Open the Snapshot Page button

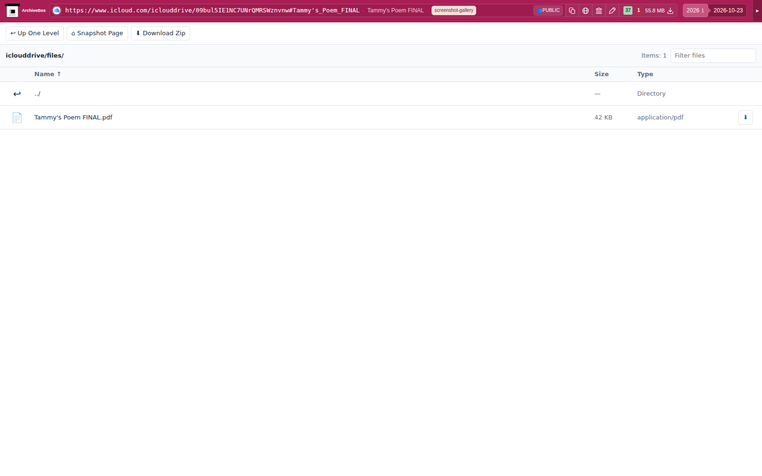click(97, 33)
